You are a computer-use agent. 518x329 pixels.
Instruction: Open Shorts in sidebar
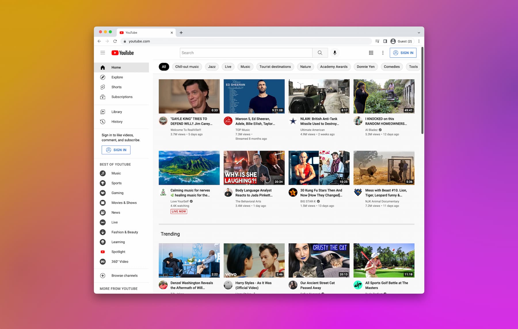121,87
